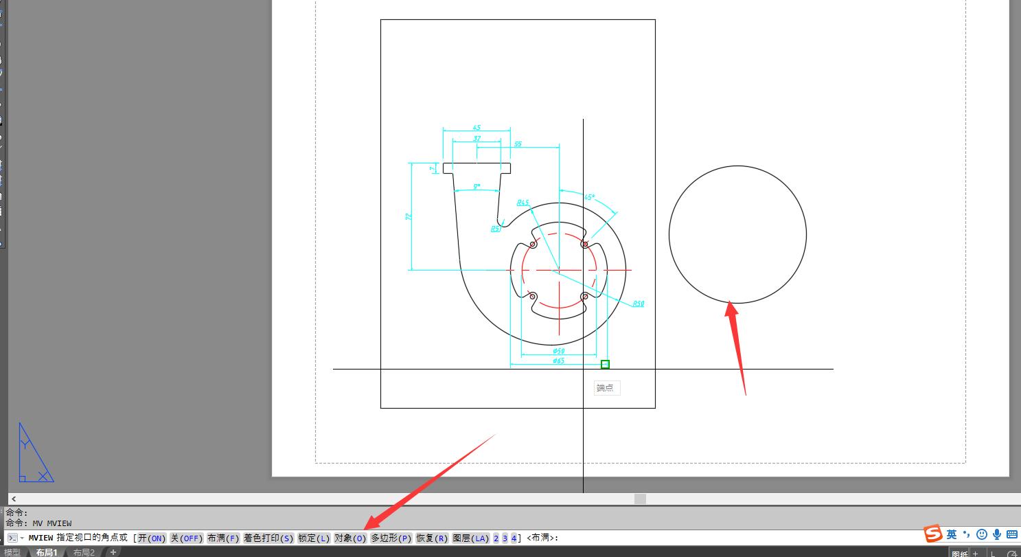Open the 布局2 layout tab
This screenshot has height=557, width=1021.
(84, 552)
